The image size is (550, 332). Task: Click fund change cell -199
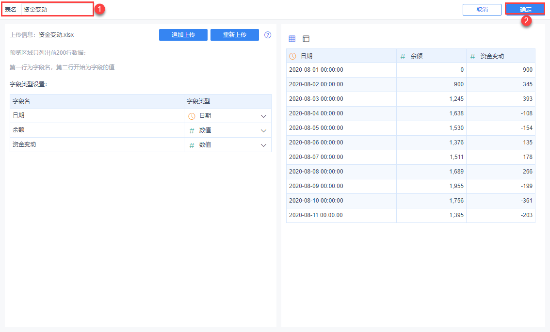click(501, 186)
